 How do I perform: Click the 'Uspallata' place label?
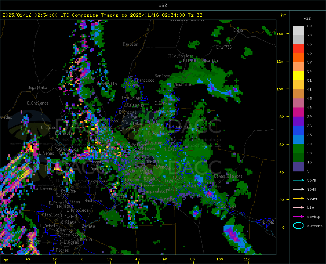point(37,88)
